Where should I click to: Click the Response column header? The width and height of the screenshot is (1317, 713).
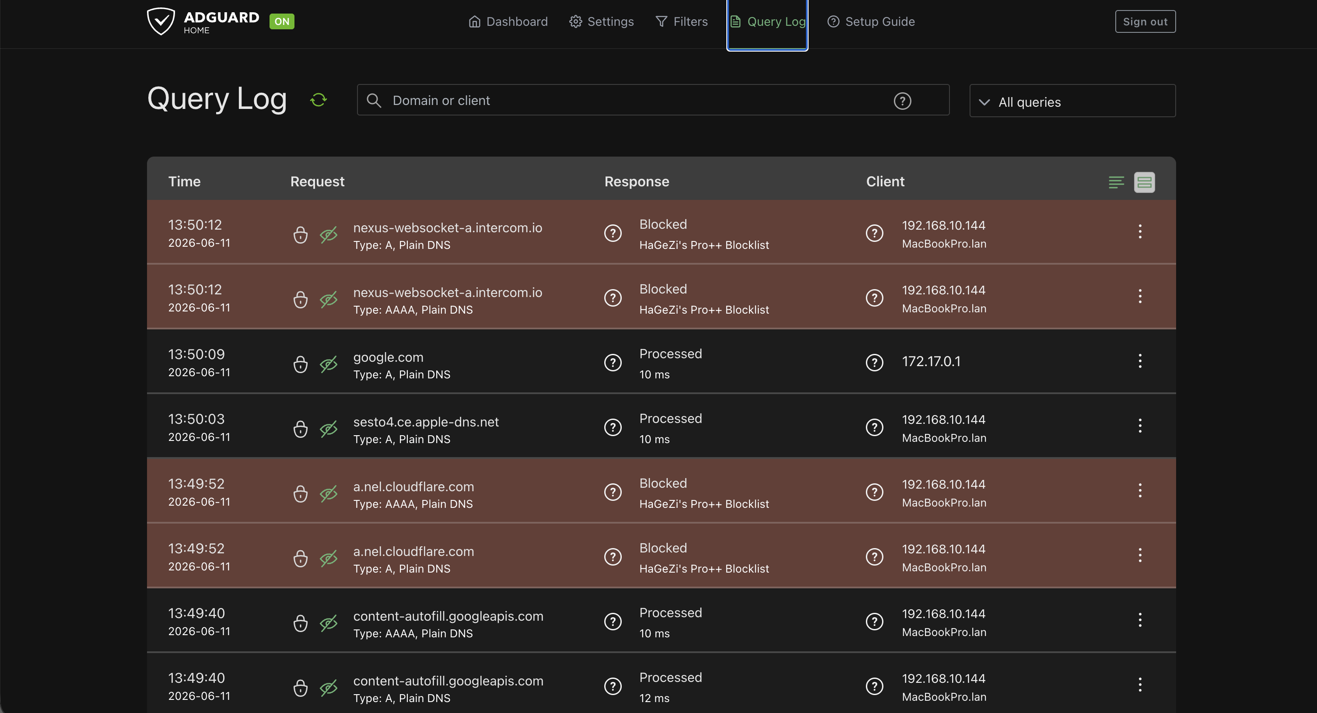(x=637, y=182)
